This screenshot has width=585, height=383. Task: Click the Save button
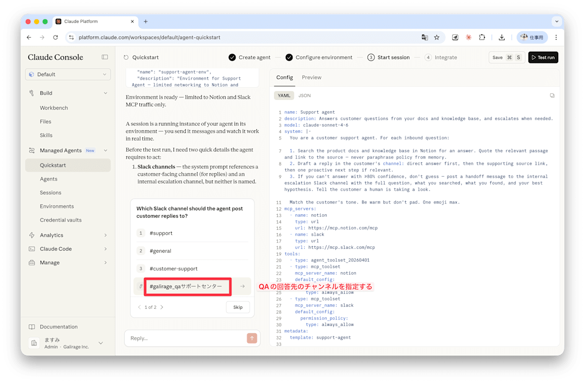507,57
